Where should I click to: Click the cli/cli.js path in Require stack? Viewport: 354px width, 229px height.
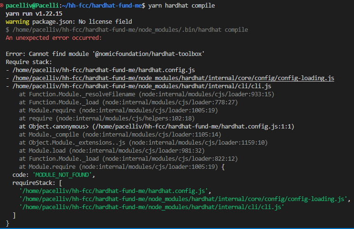(x=142, y=86)
